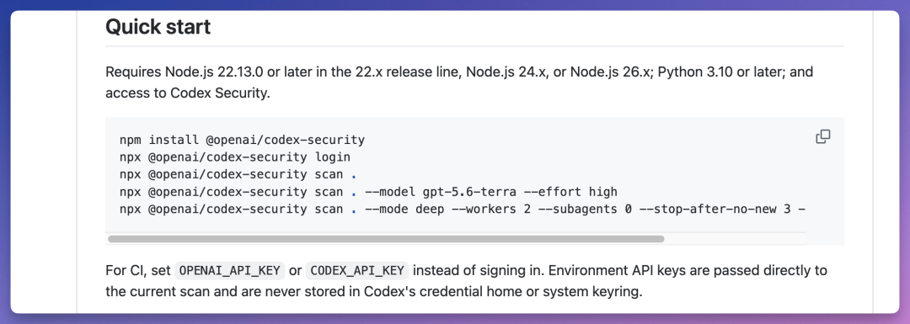This screenshot has height=324, width=910.
Task: Click the --stop-after-no-new 3 option
Action: [715, 210]
